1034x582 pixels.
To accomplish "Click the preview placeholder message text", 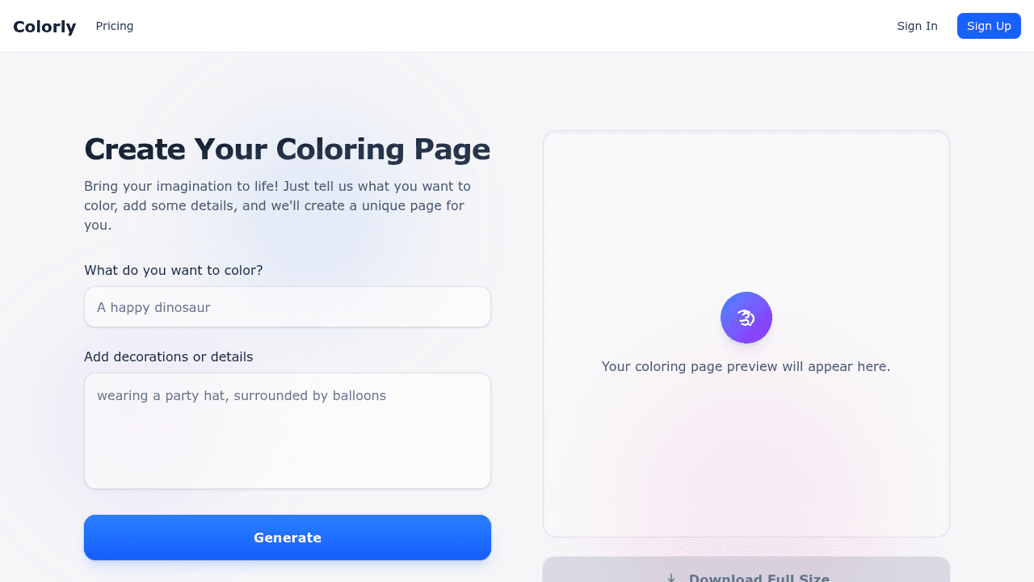I will coord(746,366).
